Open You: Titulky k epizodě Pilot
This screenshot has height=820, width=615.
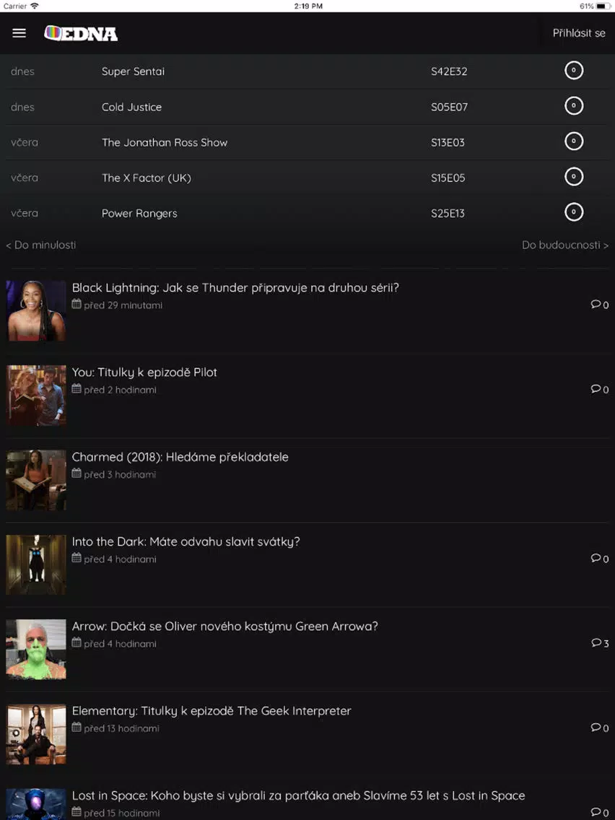[x=144, y=373]
